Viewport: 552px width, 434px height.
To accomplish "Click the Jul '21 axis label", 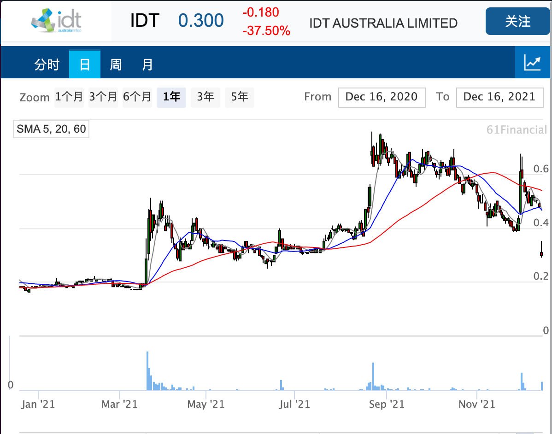I will tap(294, 404).
